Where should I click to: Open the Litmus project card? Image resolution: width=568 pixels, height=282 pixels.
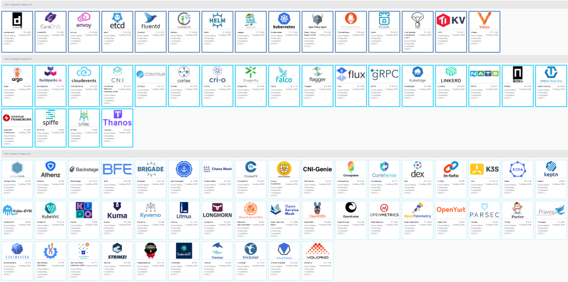(x=184, y=220)
